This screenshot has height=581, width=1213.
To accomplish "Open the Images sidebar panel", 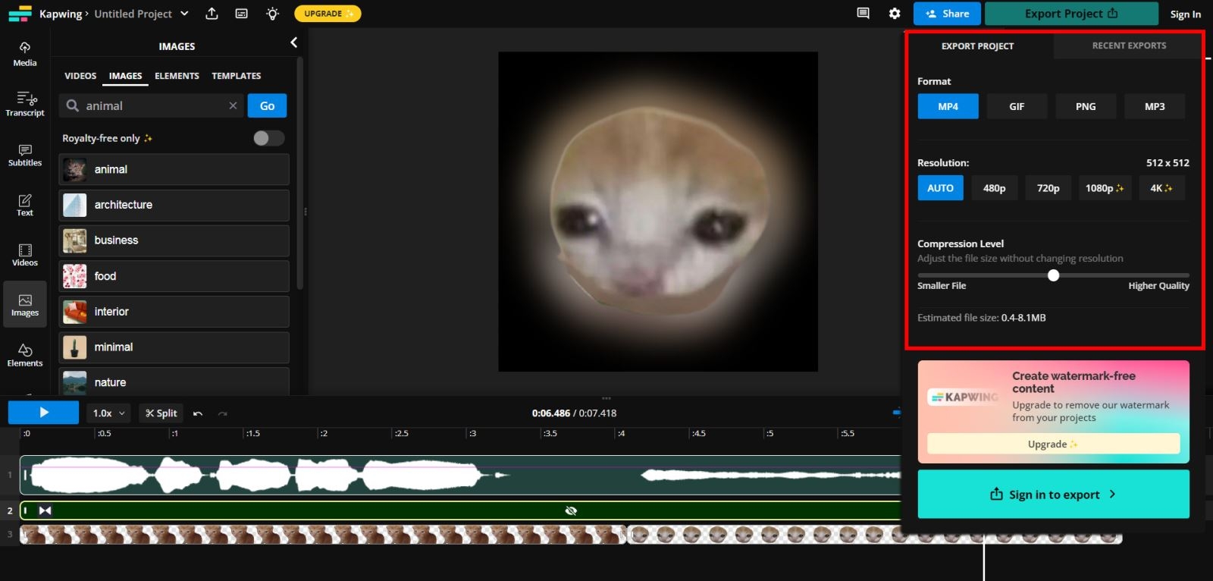I will click(x=25, y=304).
